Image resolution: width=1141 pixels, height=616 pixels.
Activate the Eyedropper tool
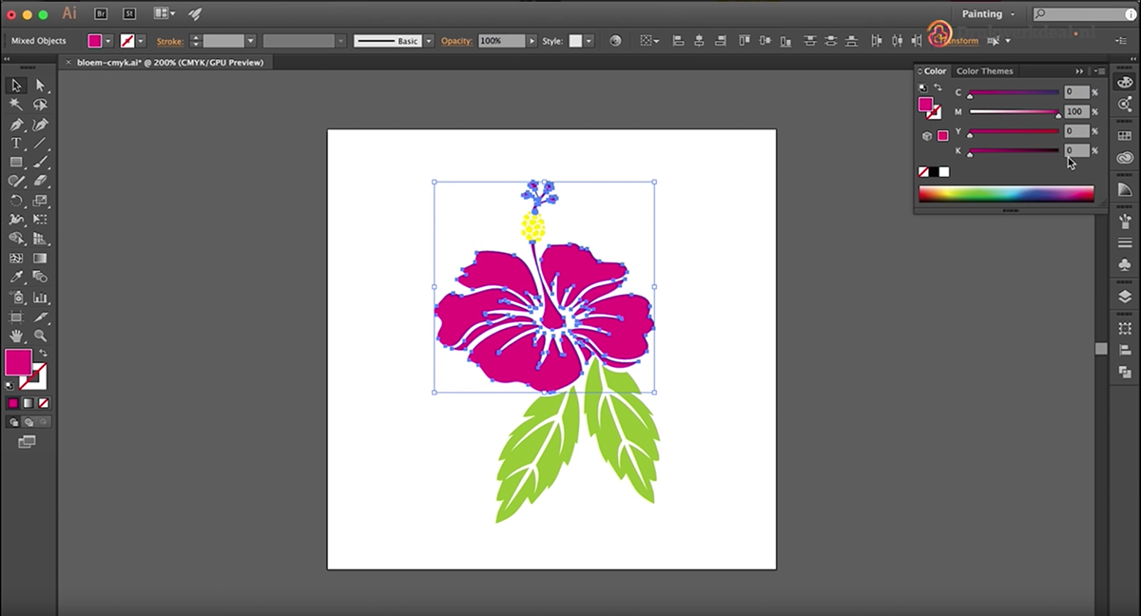pos(16,278)
